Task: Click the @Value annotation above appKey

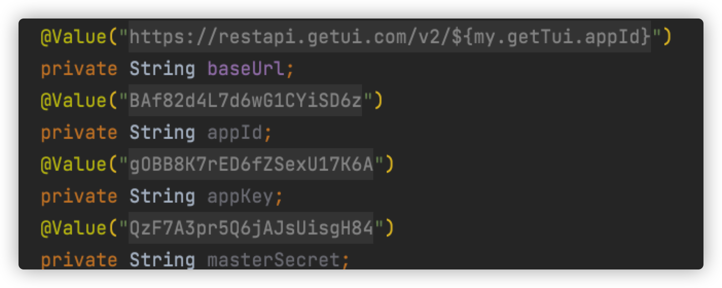Action: [x=74, y=165]
